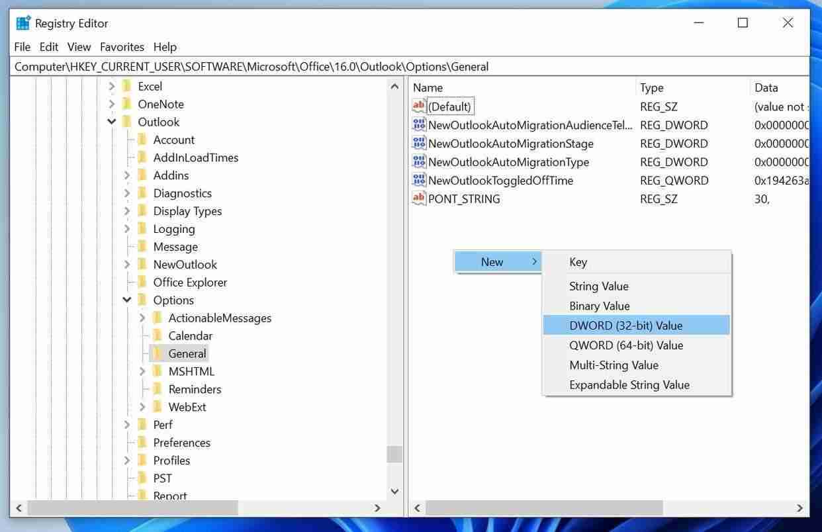Open the Favorites menu

(x=122, y=46)
